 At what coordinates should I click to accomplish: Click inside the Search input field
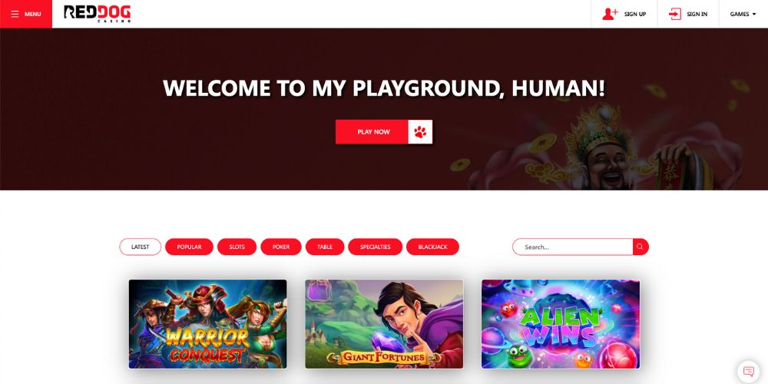point(573,247)
